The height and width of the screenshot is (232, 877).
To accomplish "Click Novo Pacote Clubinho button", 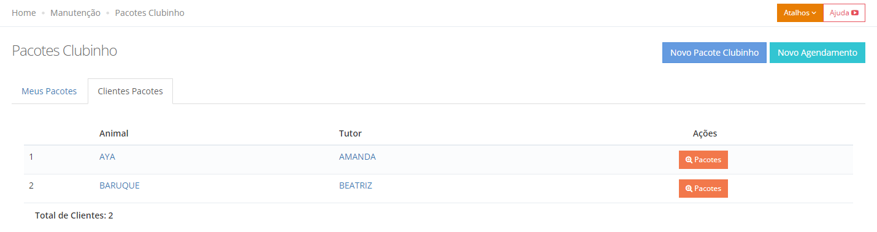I will [714, 53].
